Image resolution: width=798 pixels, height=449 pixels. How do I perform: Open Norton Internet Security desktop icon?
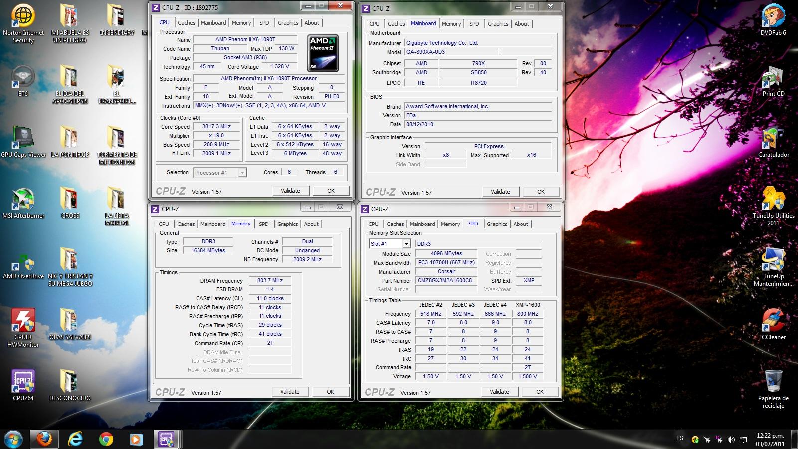[x=23, y=23]
